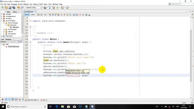
Task: Select the Libraries node in tree
Action: [x=10, y=31]
